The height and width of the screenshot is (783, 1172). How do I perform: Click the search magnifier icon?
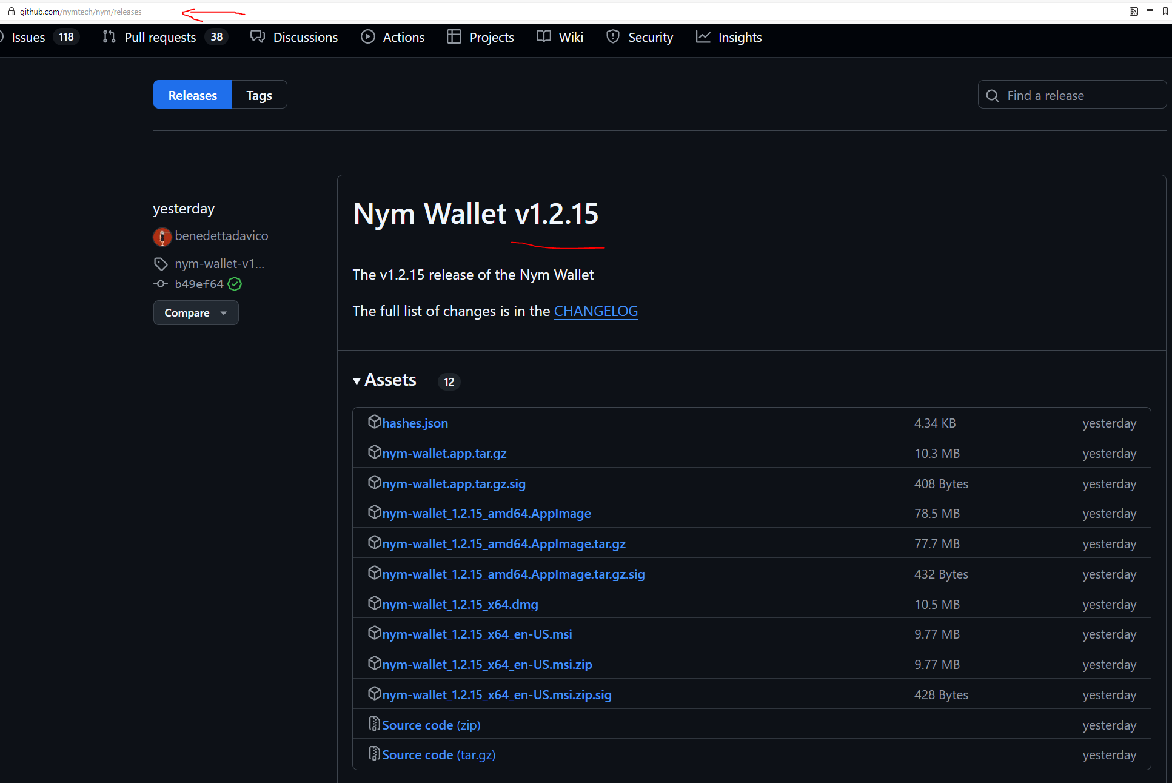click(993, 96)
